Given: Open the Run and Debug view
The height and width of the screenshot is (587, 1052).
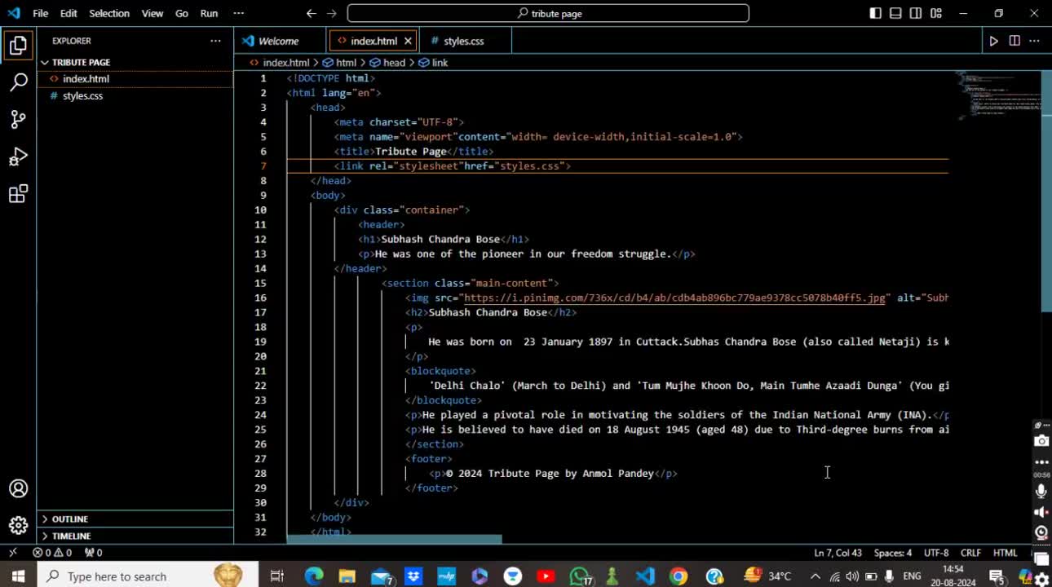Looking at the screenshot, I should click(18, 157).
